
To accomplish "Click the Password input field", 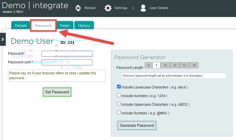I will click(x=67, y=54).
